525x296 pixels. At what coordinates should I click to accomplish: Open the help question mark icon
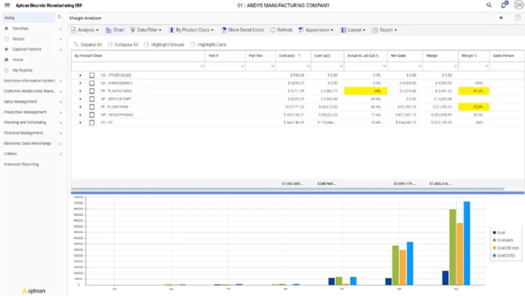coord(518,18)
